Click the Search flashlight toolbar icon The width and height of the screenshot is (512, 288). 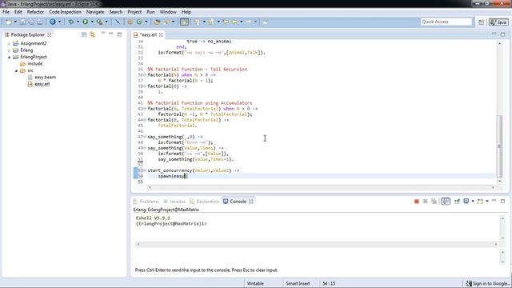coord(167,22)
